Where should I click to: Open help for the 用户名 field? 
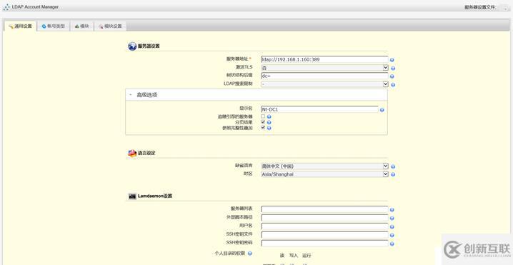click(x=392, y=226)
